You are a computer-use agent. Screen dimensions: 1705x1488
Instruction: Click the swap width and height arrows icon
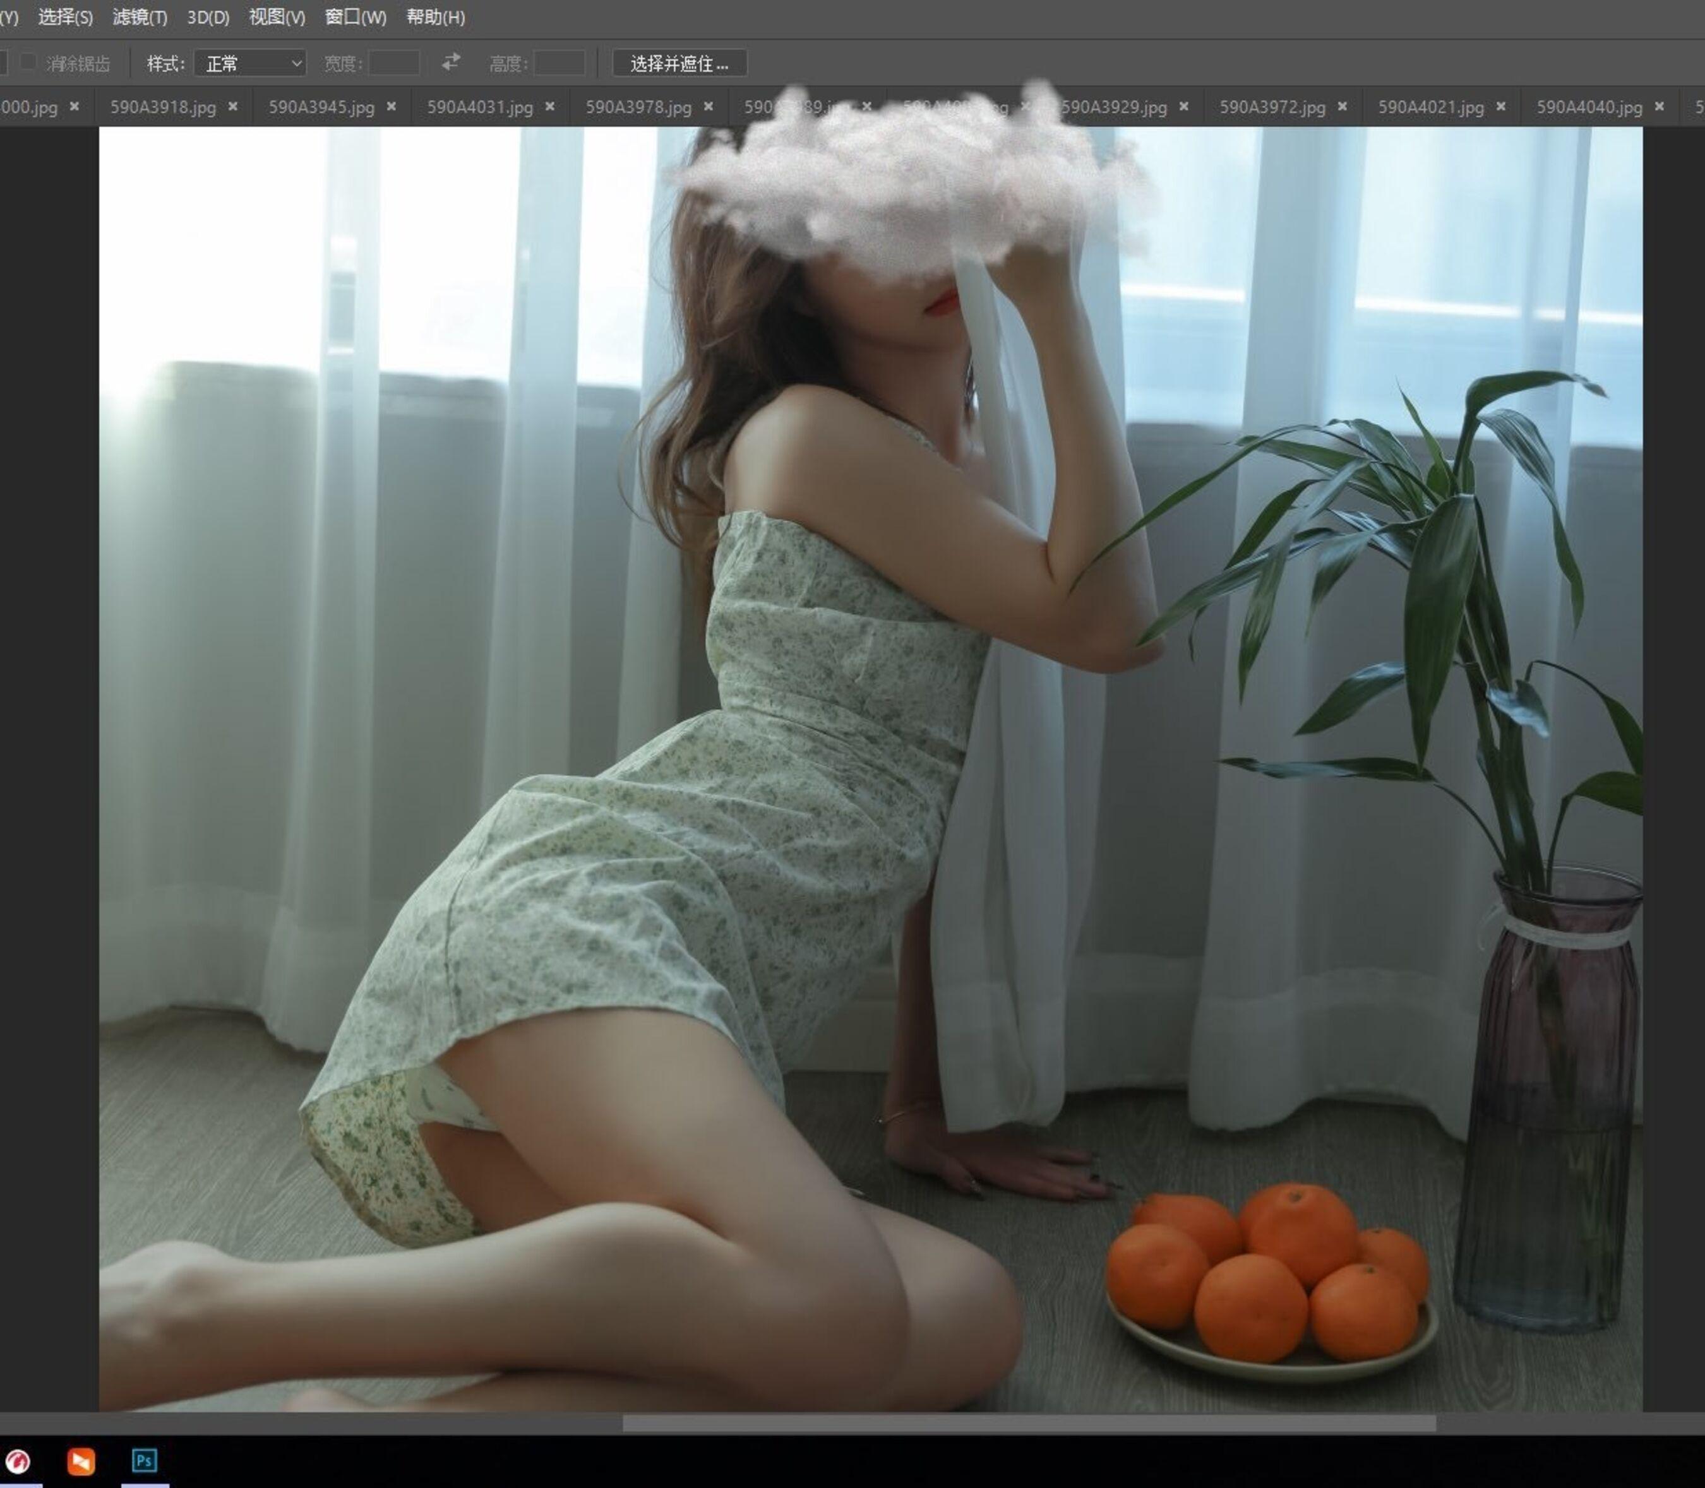450,62
